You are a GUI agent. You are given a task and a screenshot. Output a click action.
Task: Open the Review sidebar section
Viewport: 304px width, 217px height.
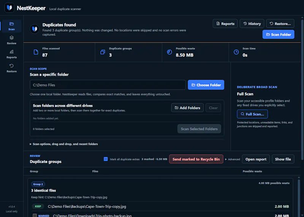click(x=11, y=40)
